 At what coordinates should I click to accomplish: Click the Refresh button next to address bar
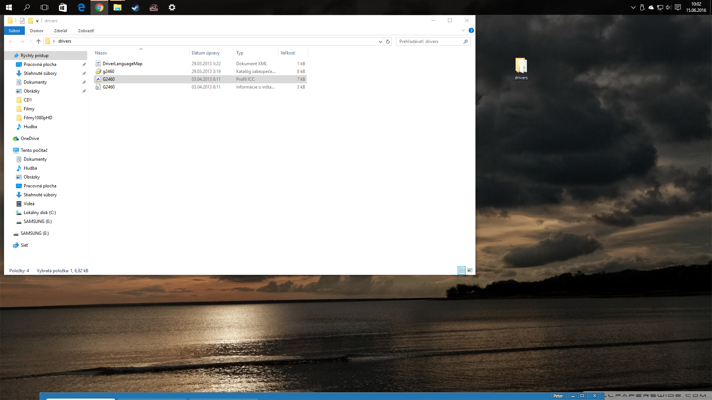[388, 41]
